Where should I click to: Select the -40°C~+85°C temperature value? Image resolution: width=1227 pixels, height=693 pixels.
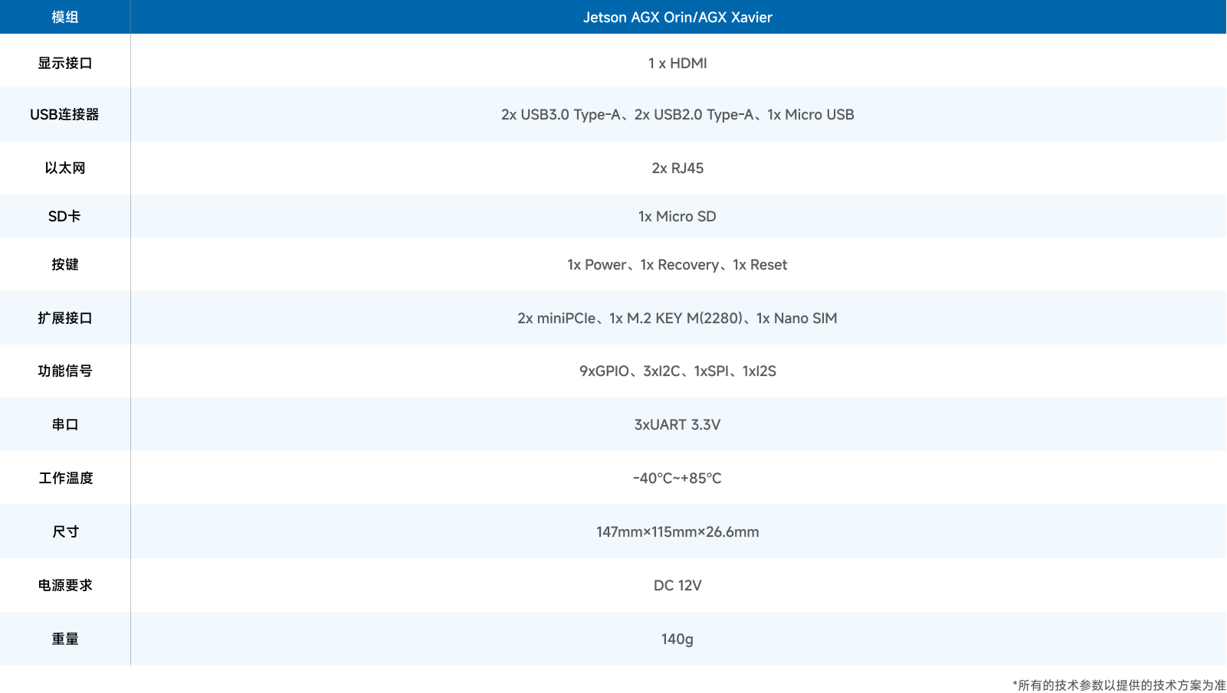point(677,478)
